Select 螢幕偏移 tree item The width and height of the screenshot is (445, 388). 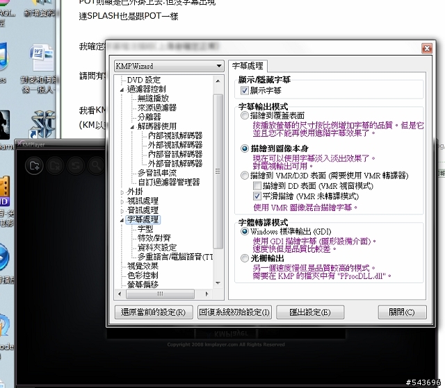[143, 285]
